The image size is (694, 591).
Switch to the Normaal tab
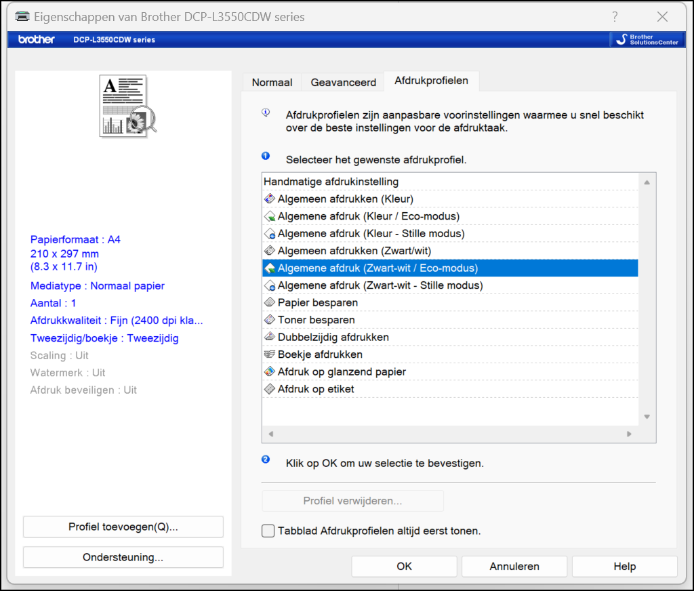click(272, 82)
